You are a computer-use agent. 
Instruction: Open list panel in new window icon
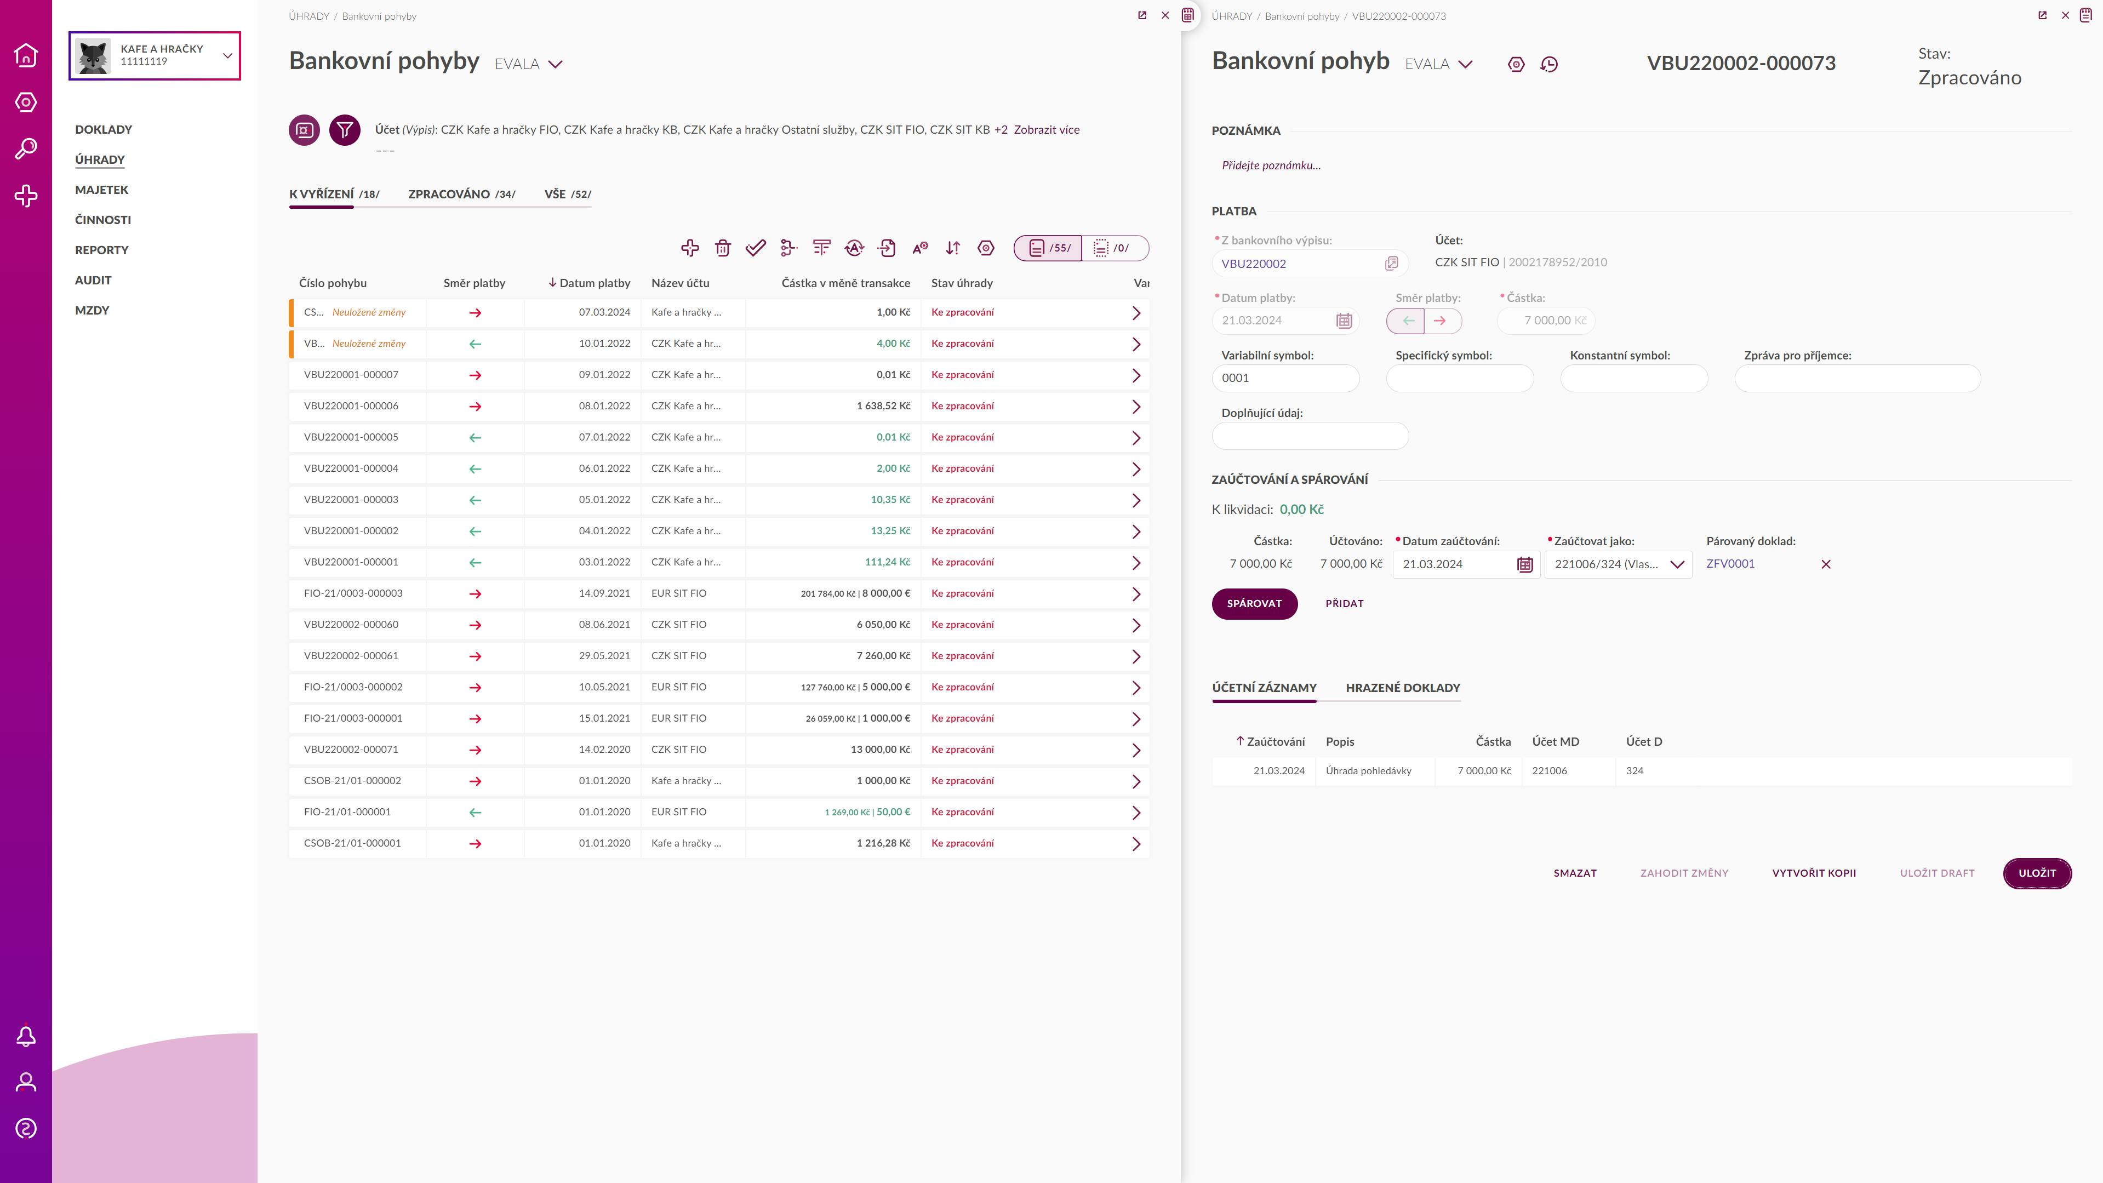point(1142,15)
